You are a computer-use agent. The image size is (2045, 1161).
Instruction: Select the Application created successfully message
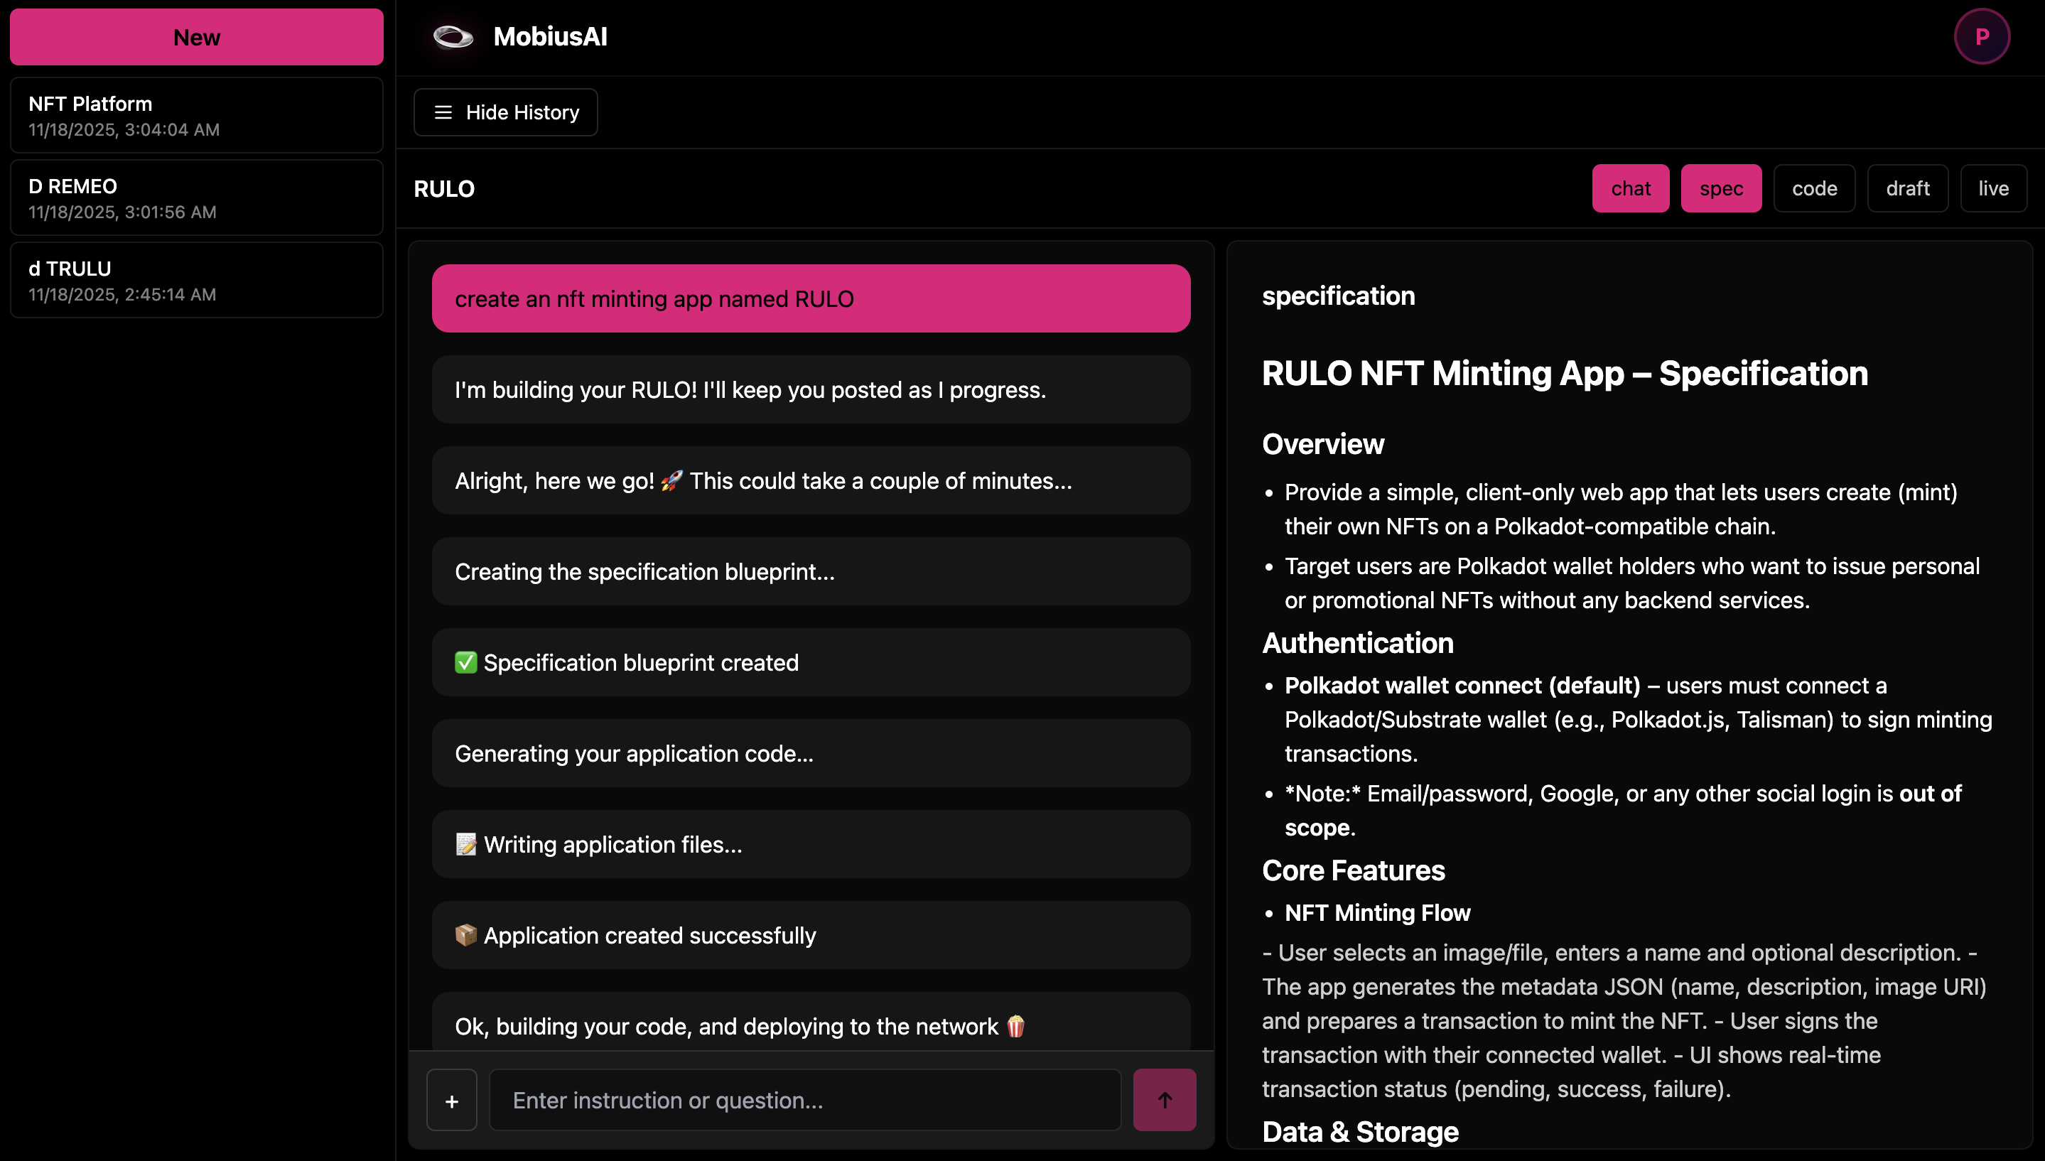(x=810, y=935)
